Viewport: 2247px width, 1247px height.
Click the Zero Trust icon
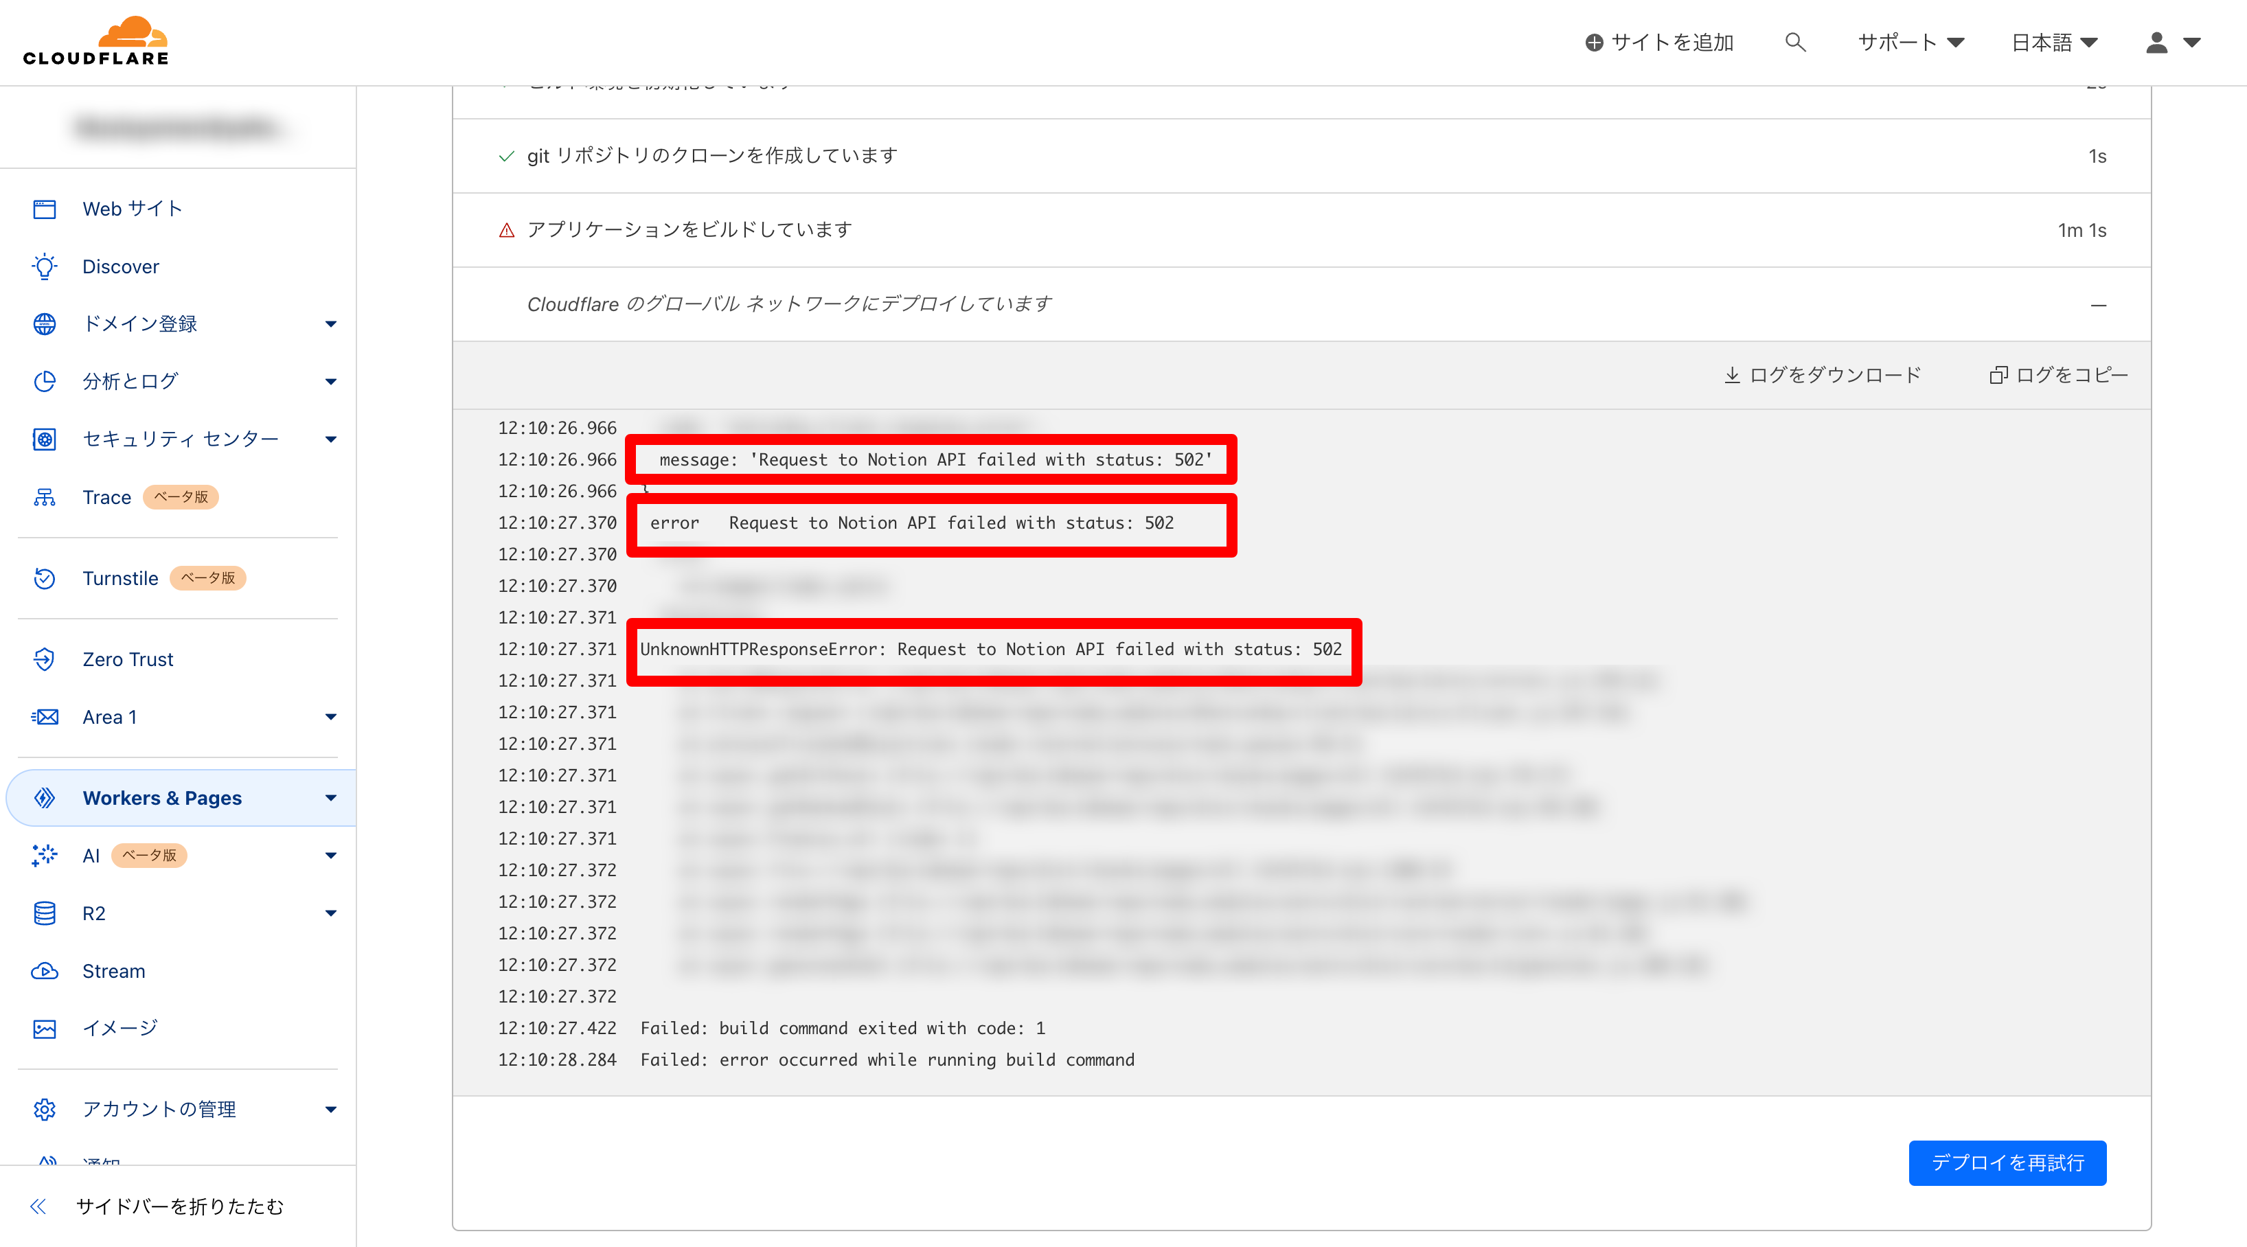45,659
